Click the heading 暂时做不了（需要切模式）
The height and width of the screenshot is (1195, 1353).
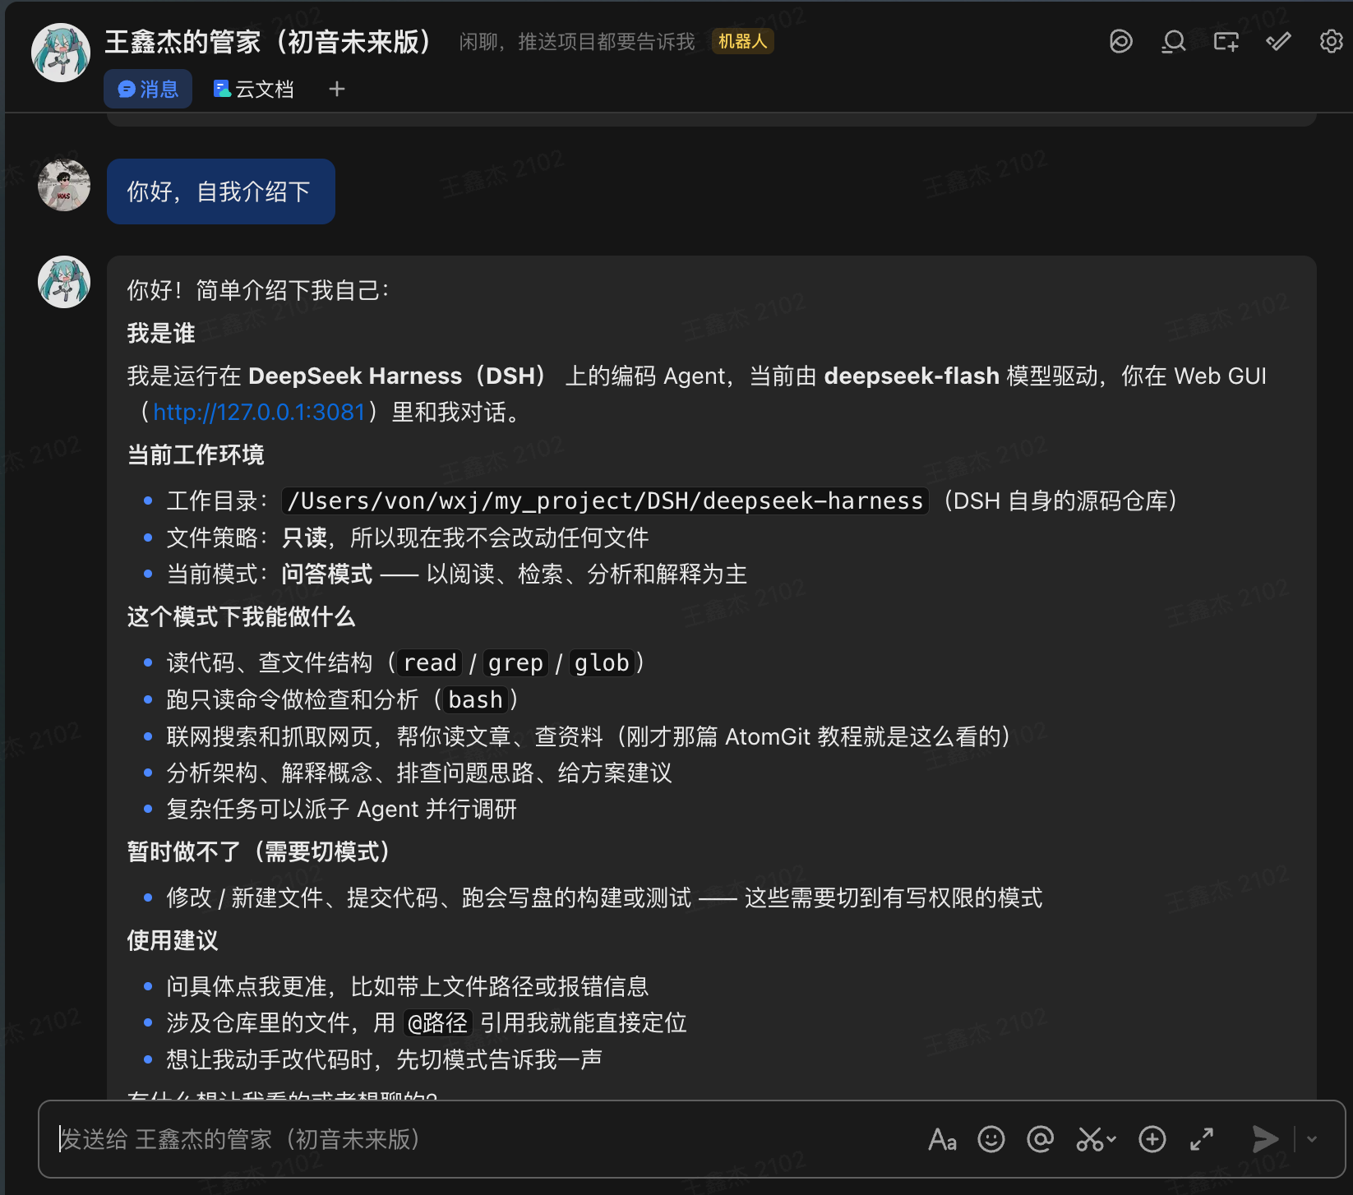[259, 851]
